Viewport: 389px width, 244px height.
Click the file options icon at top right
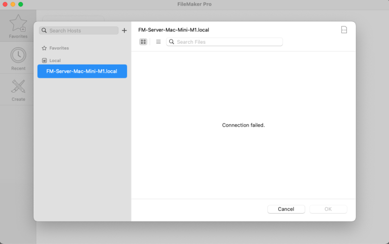click(344, 30)
